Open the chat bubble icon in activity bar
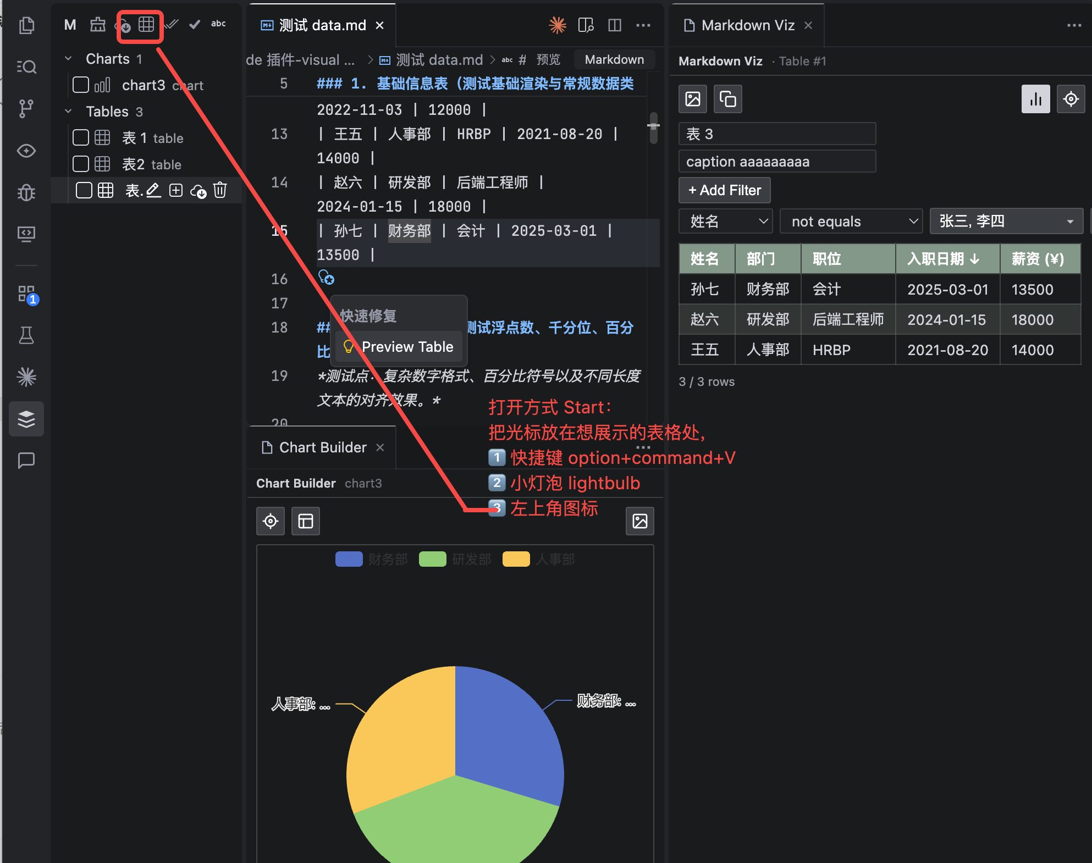The image size is (1092, 863). click(x=26, y=460)
